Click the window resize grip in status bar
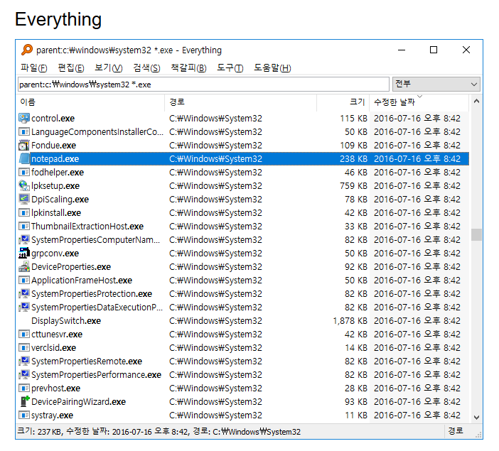This screenshot has height=451, width=499. coord(479,435)
